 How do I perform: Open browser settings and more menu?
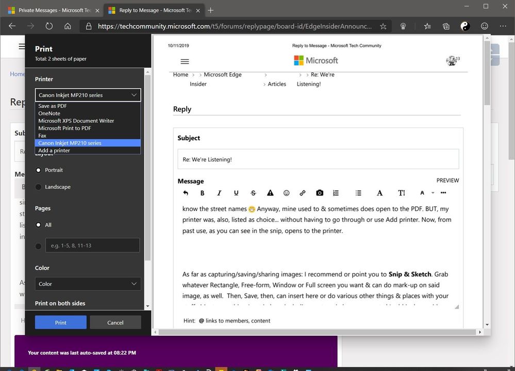pos(503,26)
